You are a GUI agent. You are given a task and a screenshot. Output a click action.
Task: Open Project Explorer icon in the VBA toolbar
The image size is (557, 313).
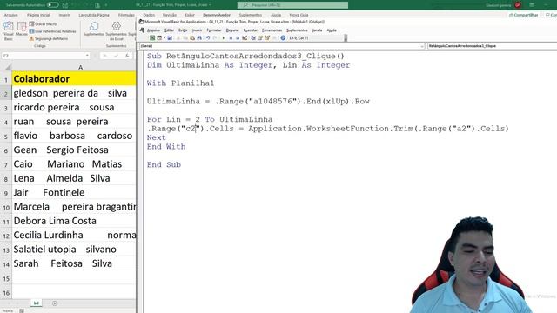pyautogui.click(x=253, y=38)
